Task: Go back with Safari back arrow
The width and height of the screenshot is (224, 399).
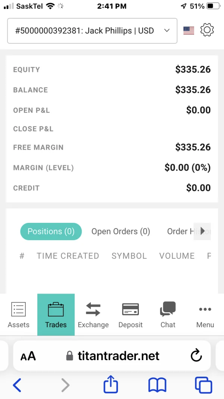Action: (17, 384)
